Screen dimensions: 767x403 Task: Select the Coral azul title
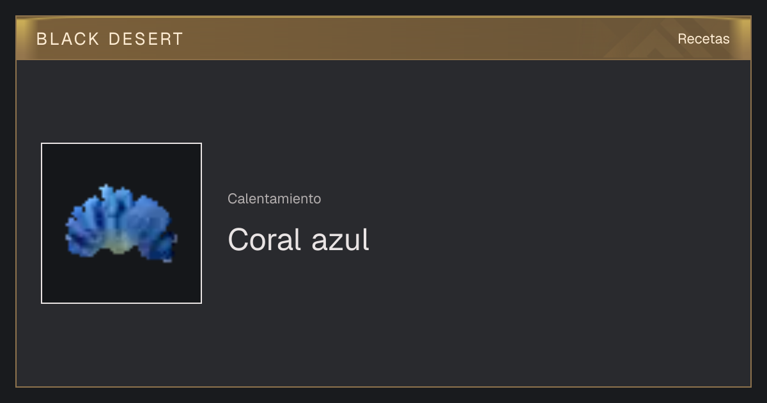(298, 240)
